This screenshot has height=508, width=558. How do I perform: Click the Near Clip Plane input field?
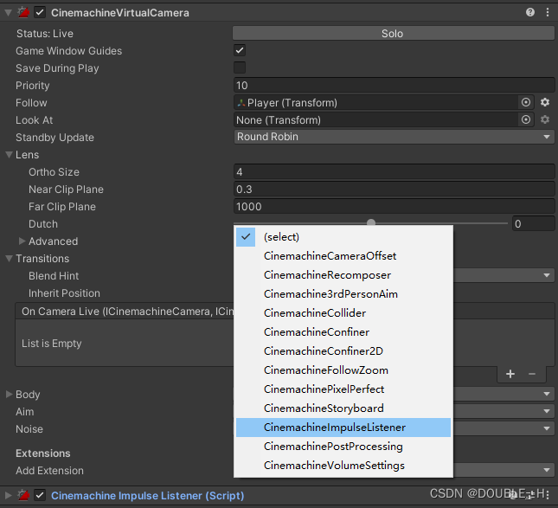(x=394, y=189)
